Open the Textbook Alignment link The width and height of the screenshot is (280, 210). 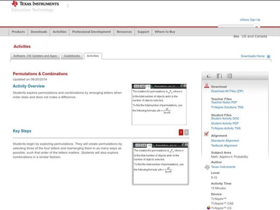pos(224,146)
